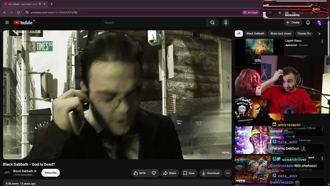The width and height of the screenshot is (330, 186).
Task: Open the Black Sabbath channel name link
Action: tap(23, 171)
